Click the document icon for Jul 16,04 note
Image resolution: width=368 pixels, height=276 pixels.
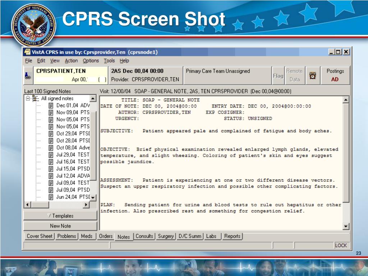51,162
